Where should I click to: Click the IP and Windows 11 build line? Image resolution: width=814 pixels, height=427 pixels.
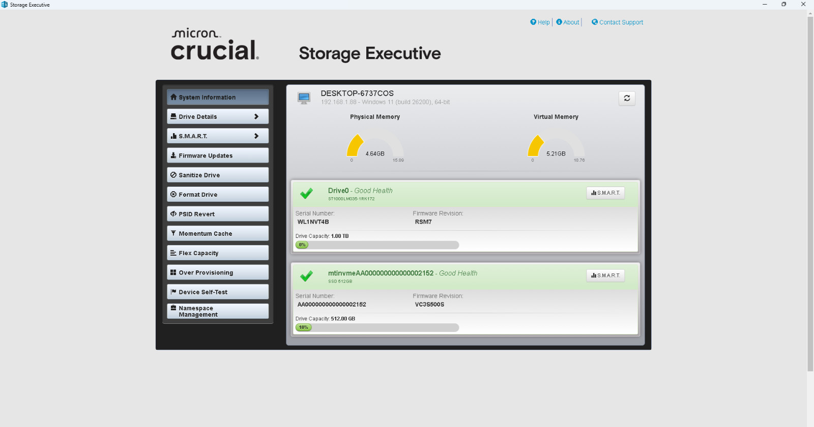click(x=385, y=102)
